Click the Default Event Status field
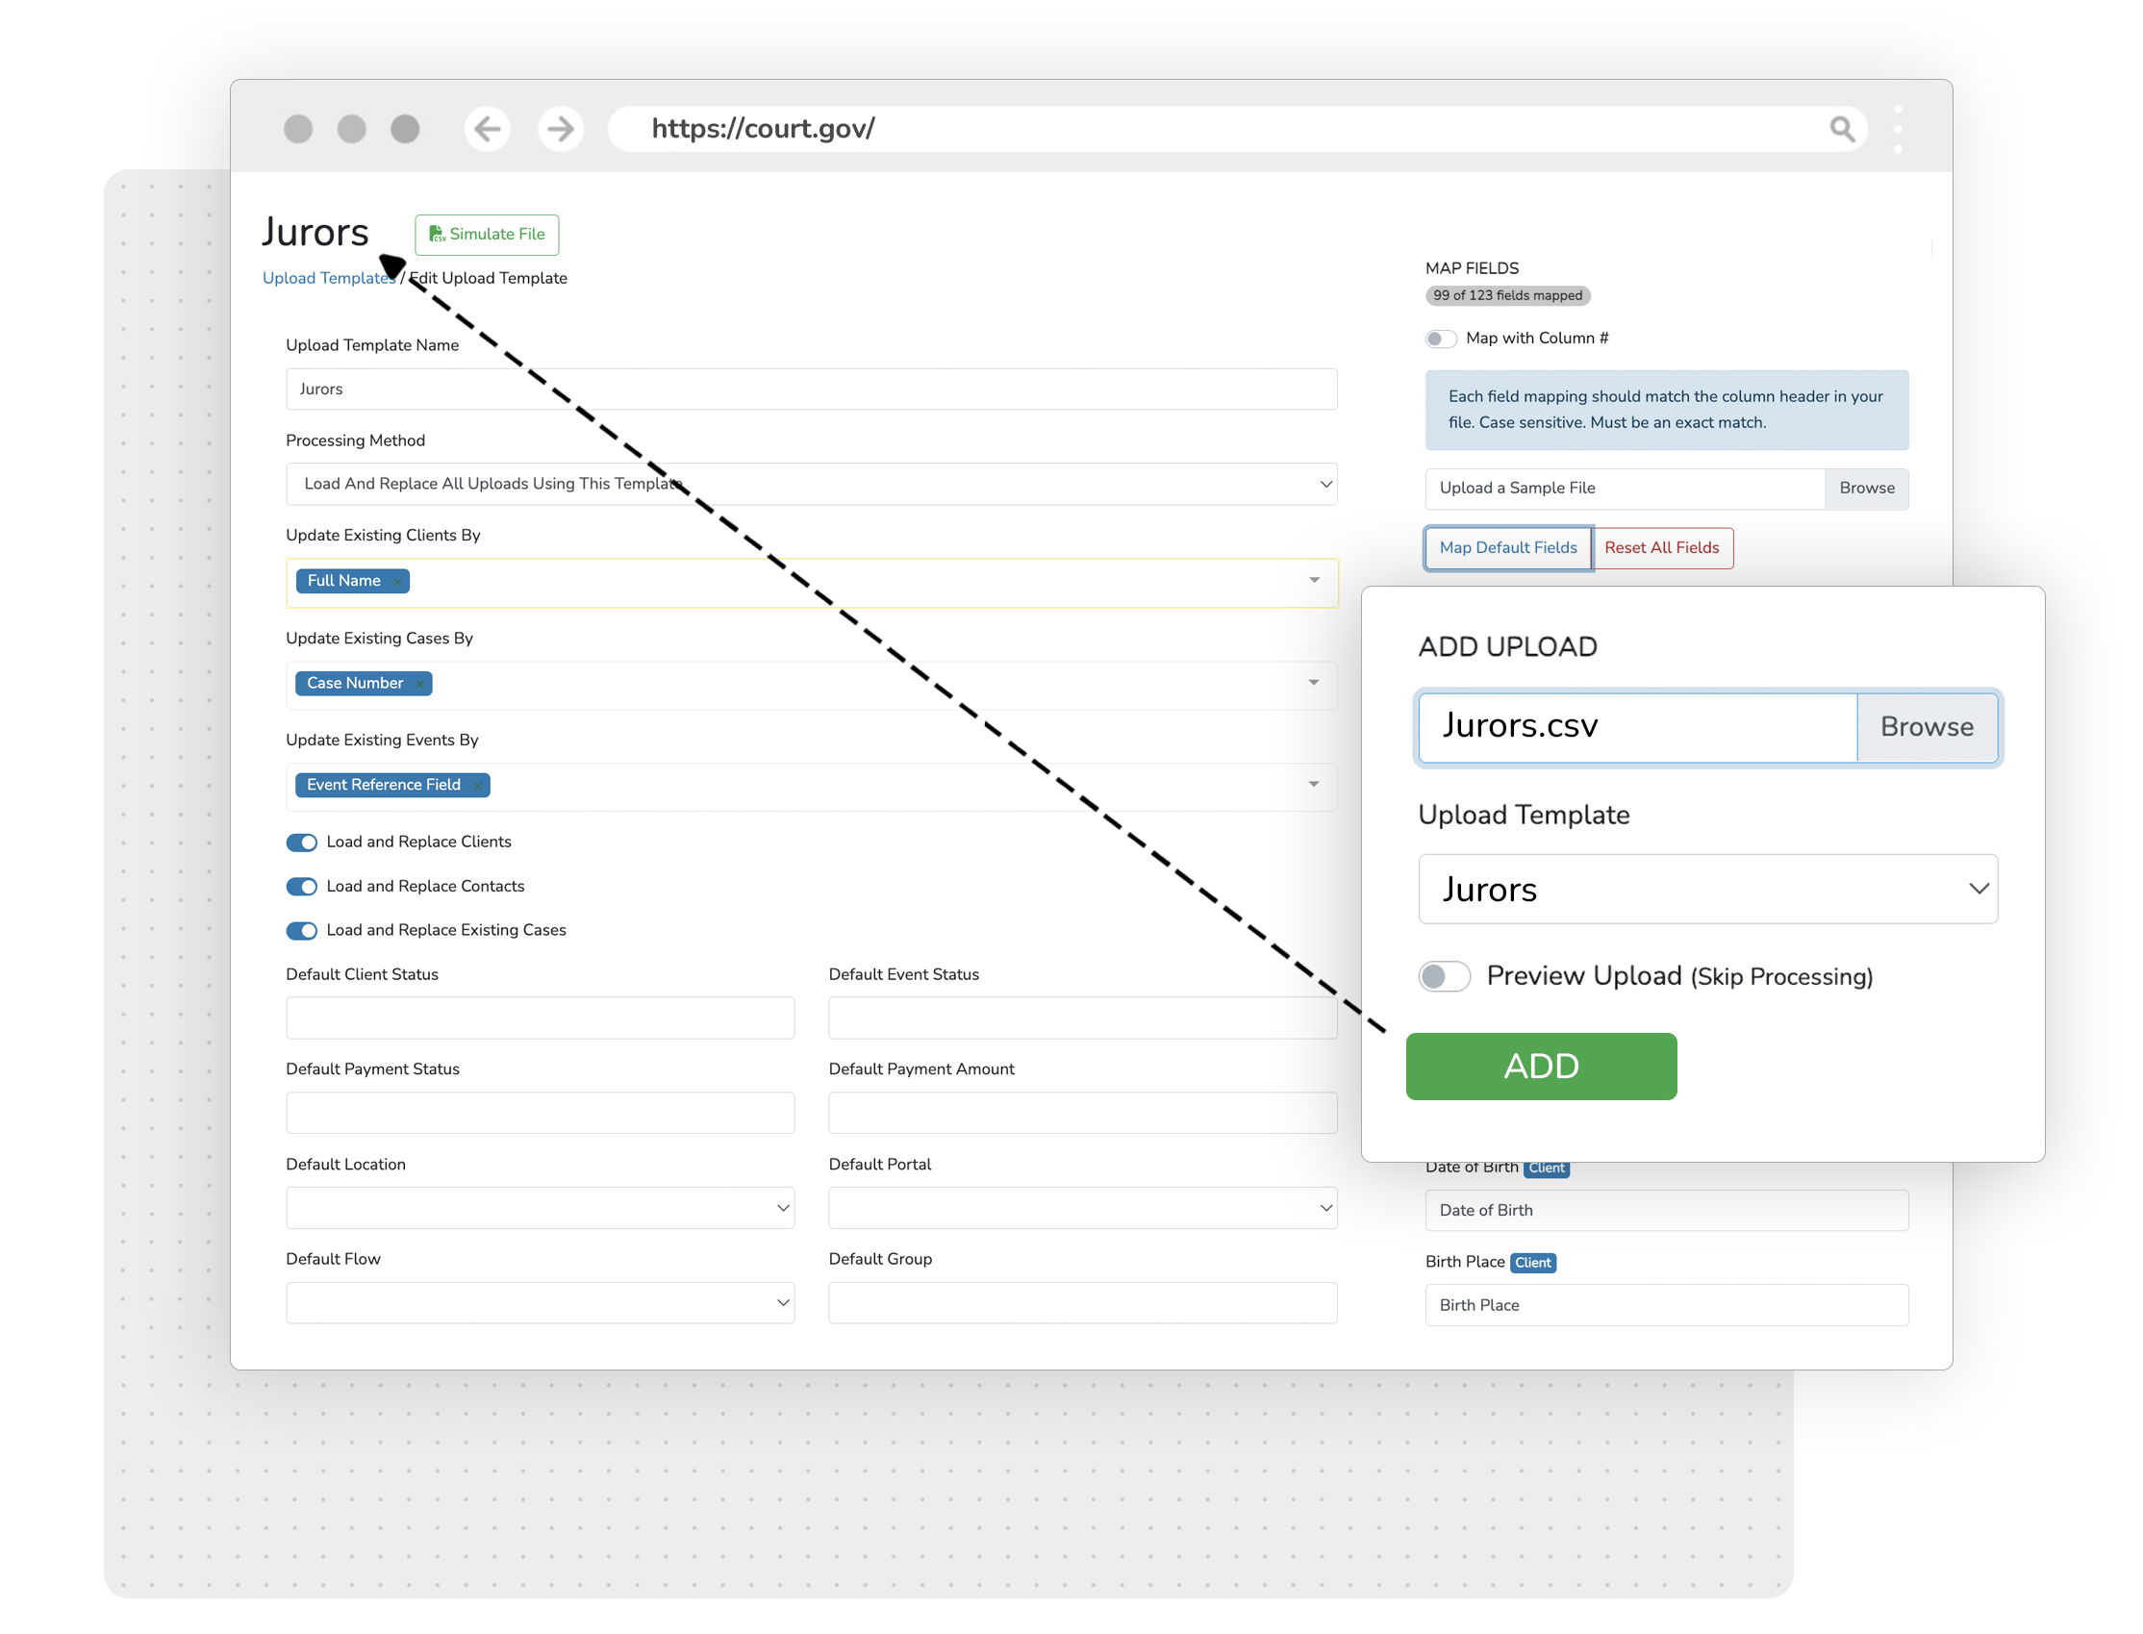2143x1634 pixels. (1082, 1018)
